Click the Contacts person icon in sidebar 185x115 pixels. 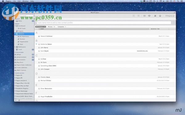point(17,34)
